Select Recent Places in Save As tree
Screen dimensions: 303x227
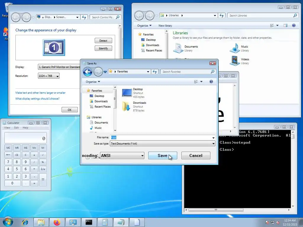[103, 106]
